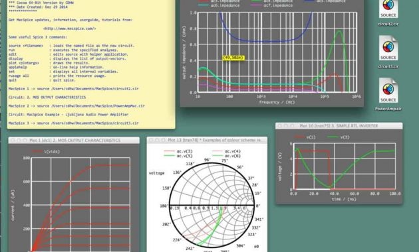Select the ac.v(6) legend entry
The height and width of the screenshot is (252, 419).
tap(226, 156)
